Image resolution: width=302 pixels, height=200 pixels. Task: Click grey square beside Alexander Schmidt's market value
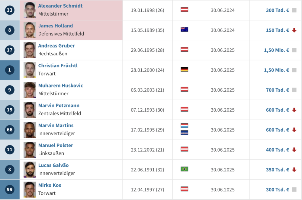click(x=294, y=10)
